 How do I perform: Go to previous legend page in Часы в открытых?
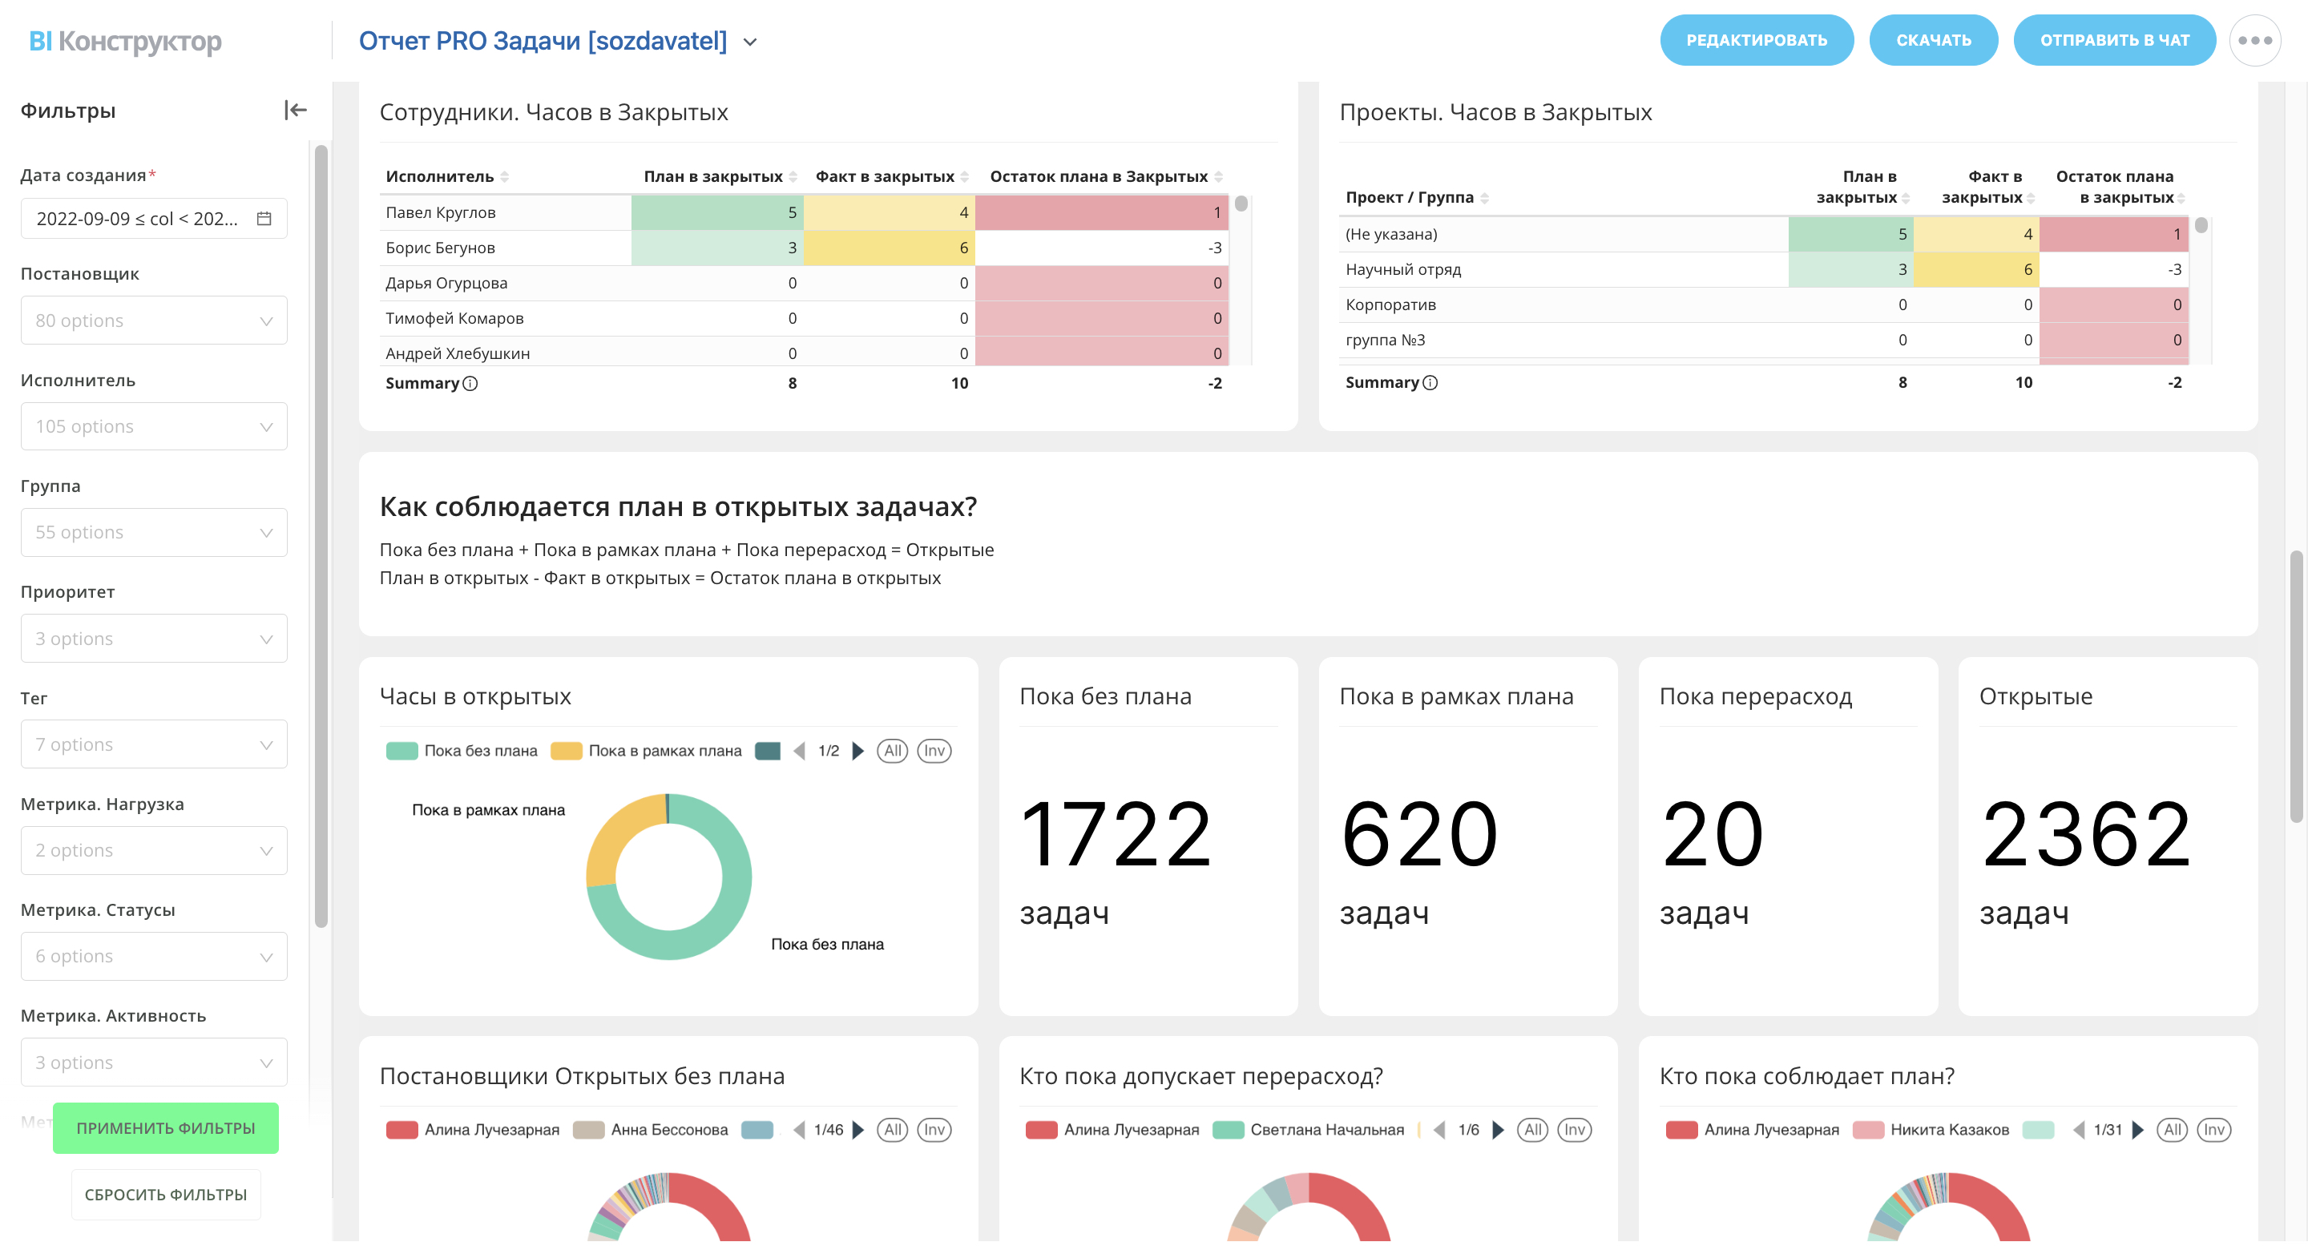(x=799, y=751)
